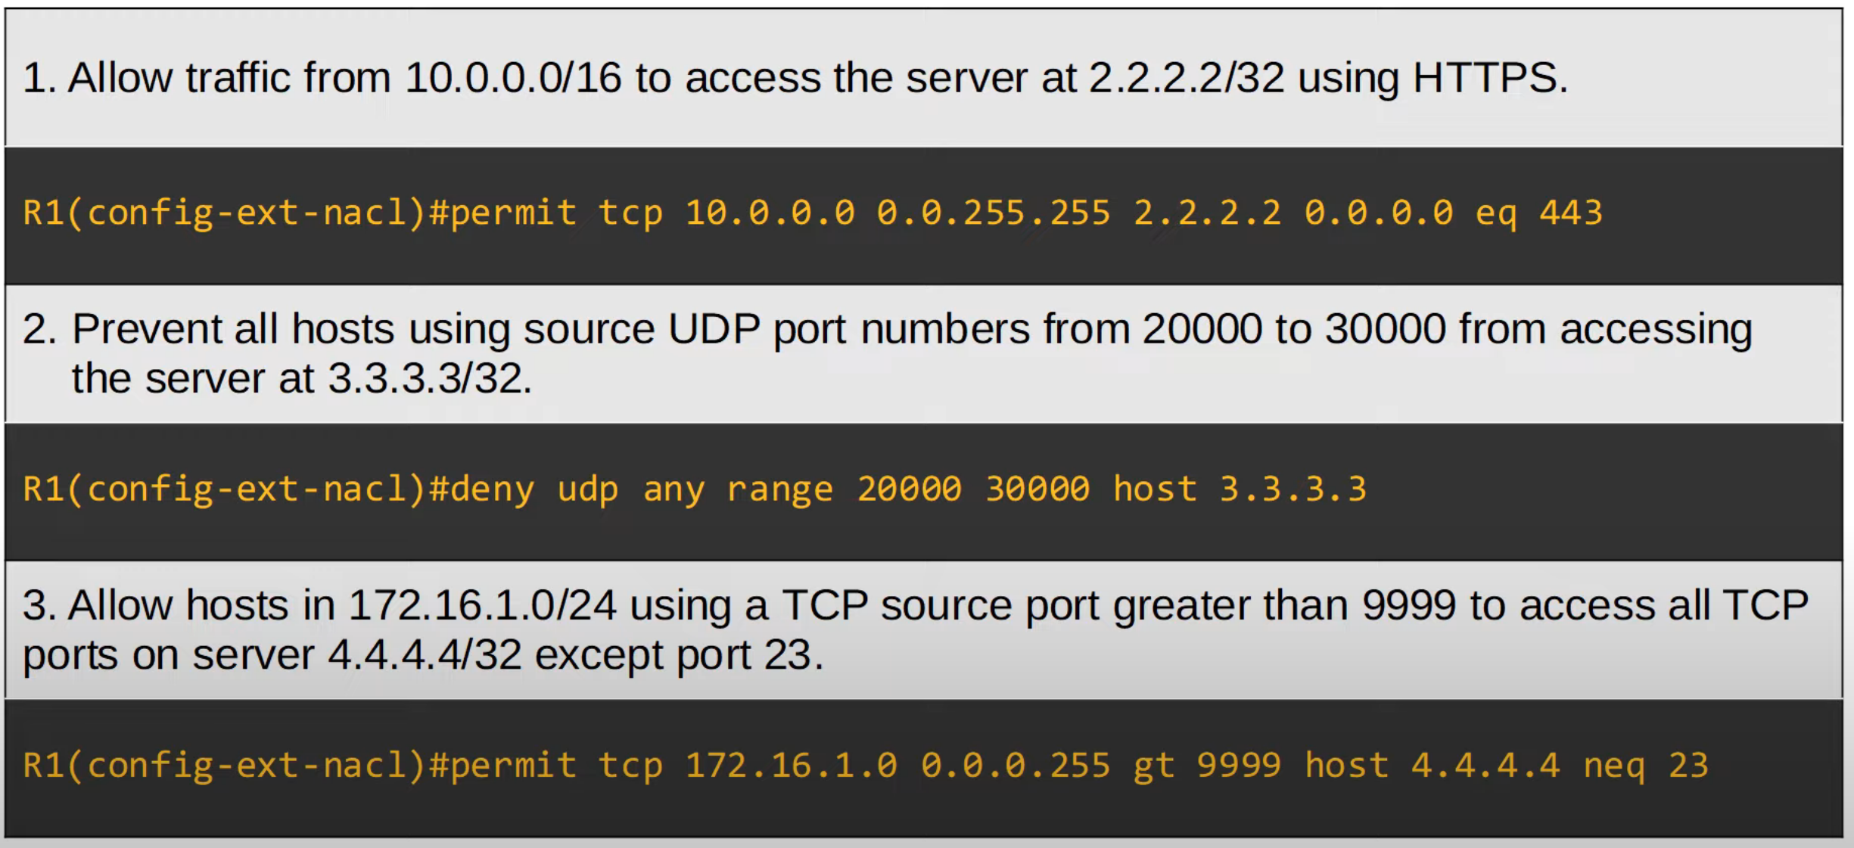Click the 'range 20000 30000' text
This screenshot has width=1854, height=848.
point(908,489)
